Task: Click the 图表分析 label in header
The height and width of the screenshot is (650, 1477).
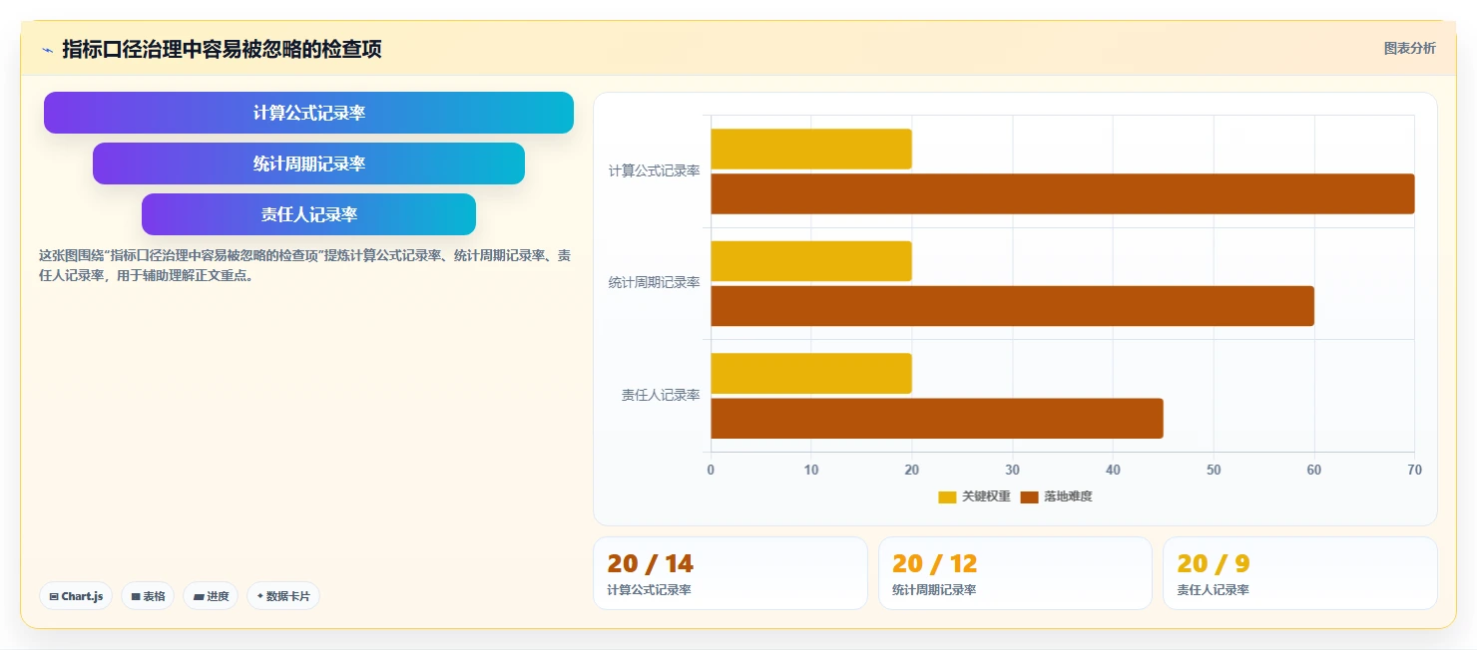Action: (x=1409, y=48)
